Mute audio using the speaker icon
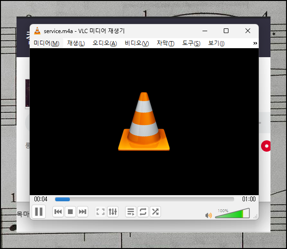This screenshot has width=287, height=249. (209, 215)
